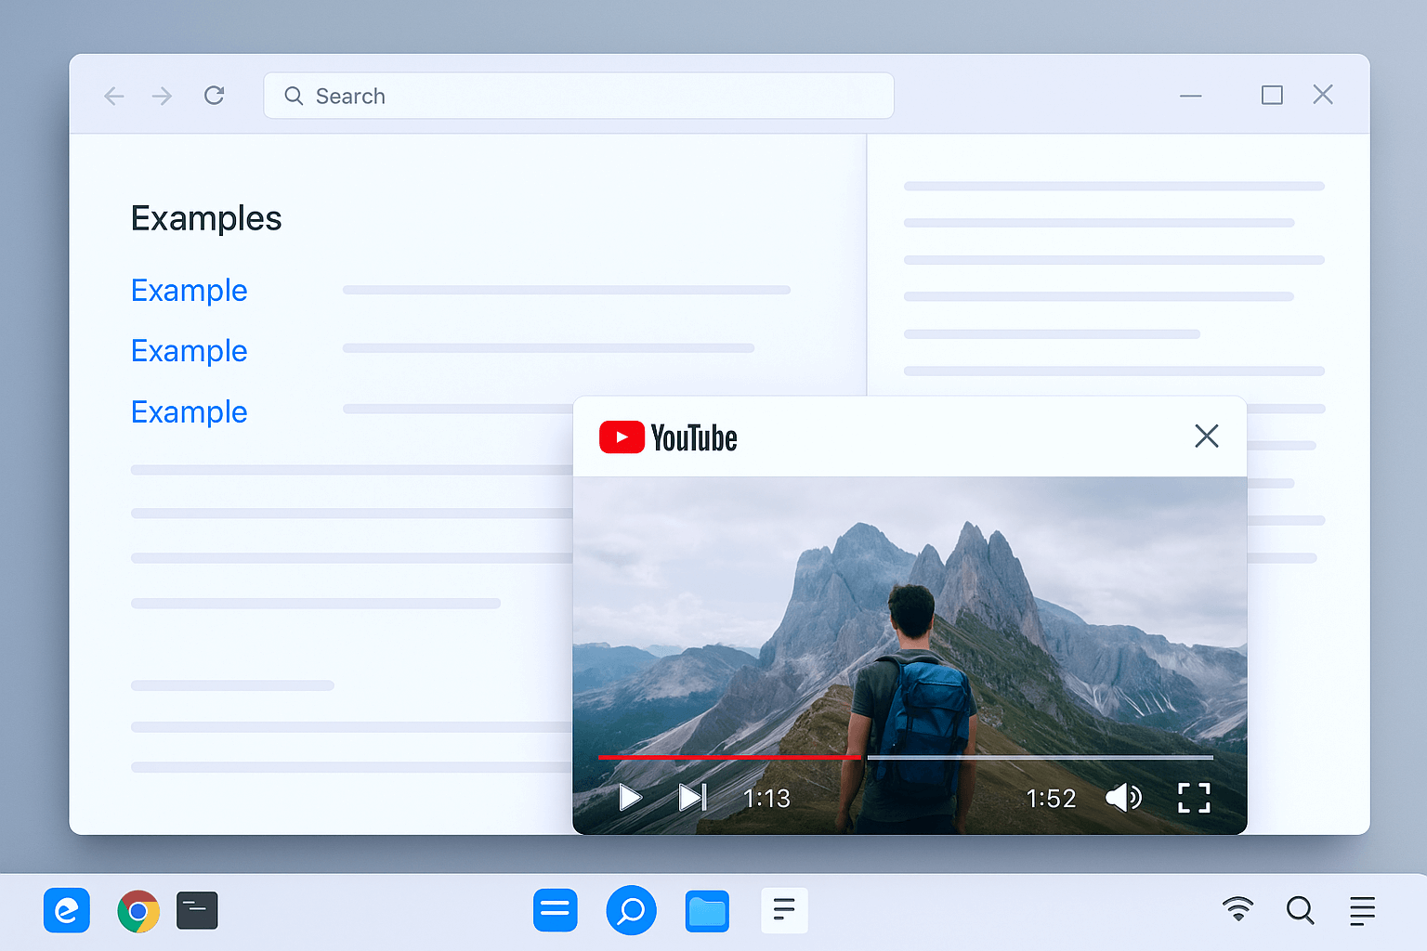This screenshot has width=1427, height=951.
Task: Click the YouTube logo in the popup player
Action: (669, 437)
